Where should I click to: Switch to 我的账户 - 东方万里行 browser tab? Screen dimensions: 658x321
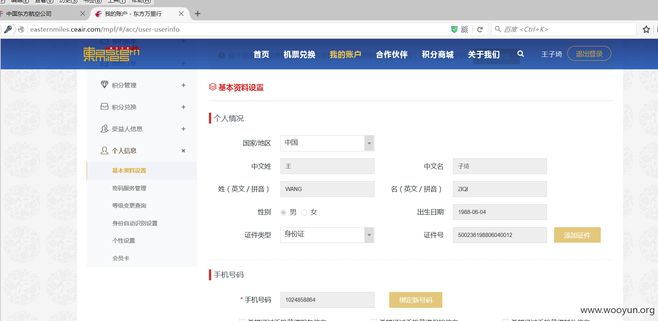[139, 14]
